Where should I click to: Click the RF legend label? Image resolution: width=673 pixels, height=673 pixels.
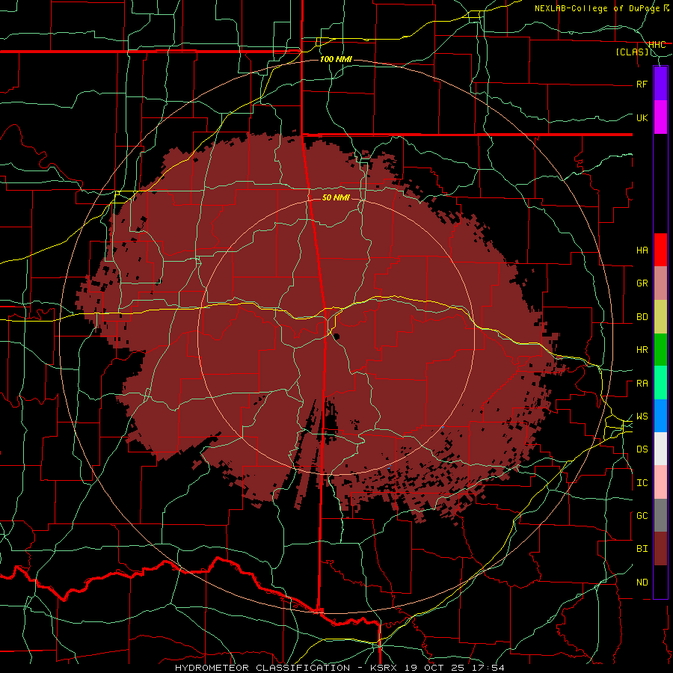(642, 84)
